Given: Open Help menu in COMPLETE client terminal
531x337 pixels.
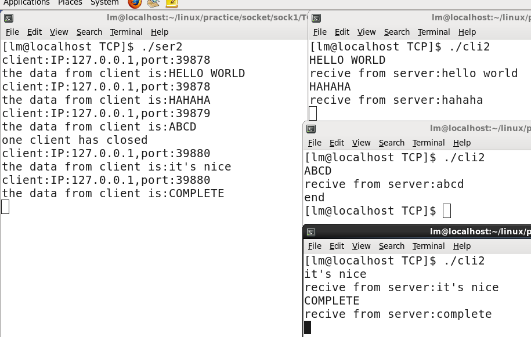Looking at the screenshot, I should coord(461,247).
